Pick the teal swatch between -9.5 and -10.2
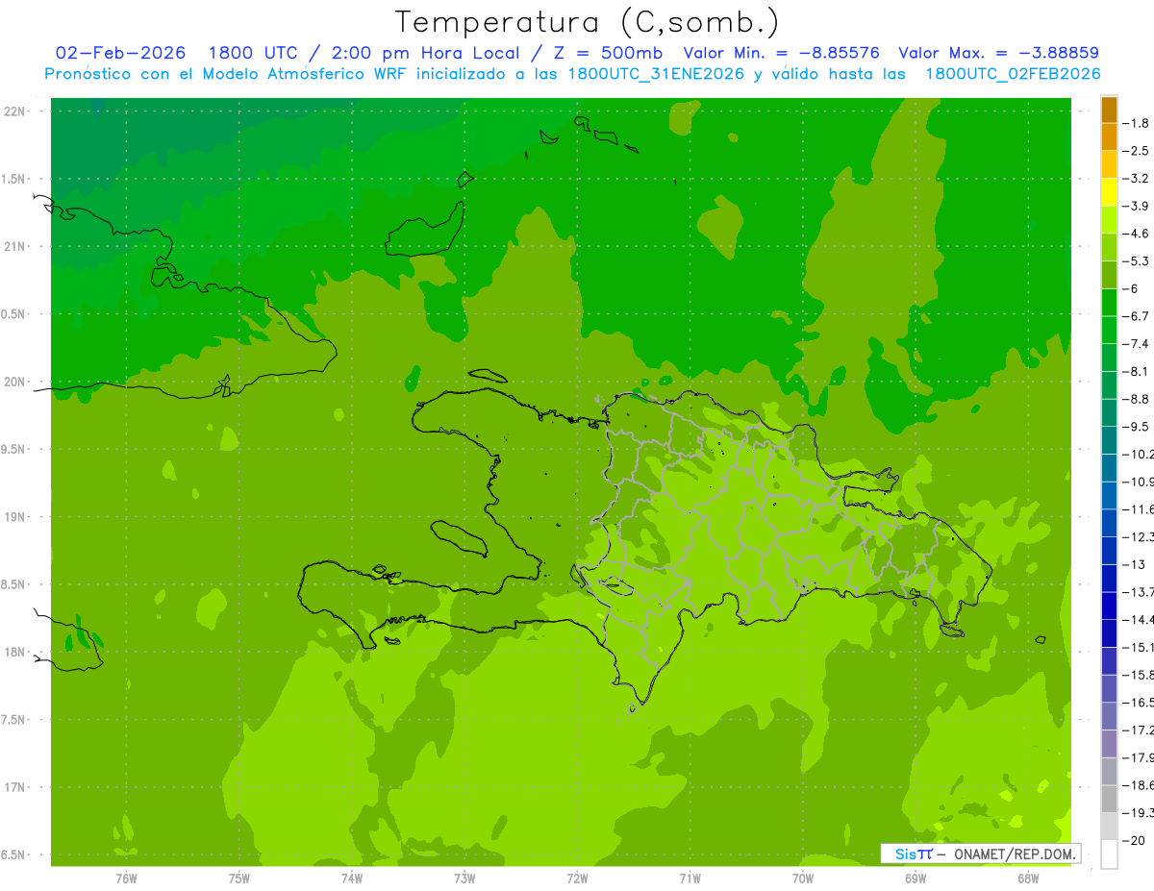The width and height of the screenshot is (1154, 891). pos(1109,440)
